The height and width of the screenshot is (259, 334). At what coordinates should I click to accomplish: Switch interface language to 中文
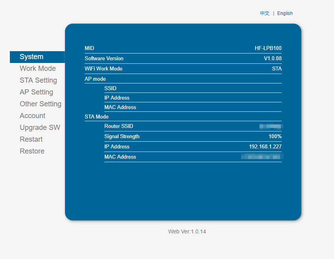pyautogui.click(x=264, y=13)
